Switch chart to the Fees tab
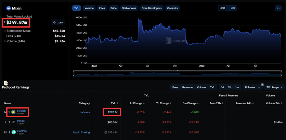The image size is (286, 140). [x=102, y=8]
